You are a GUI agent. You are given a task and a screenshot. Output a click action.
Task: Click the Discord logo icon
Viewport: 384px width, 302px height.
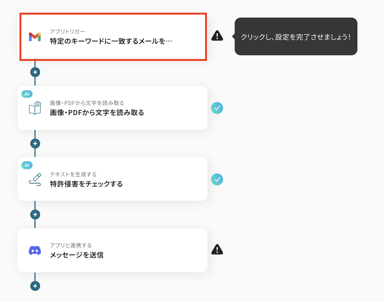click(x=35, y=251)
